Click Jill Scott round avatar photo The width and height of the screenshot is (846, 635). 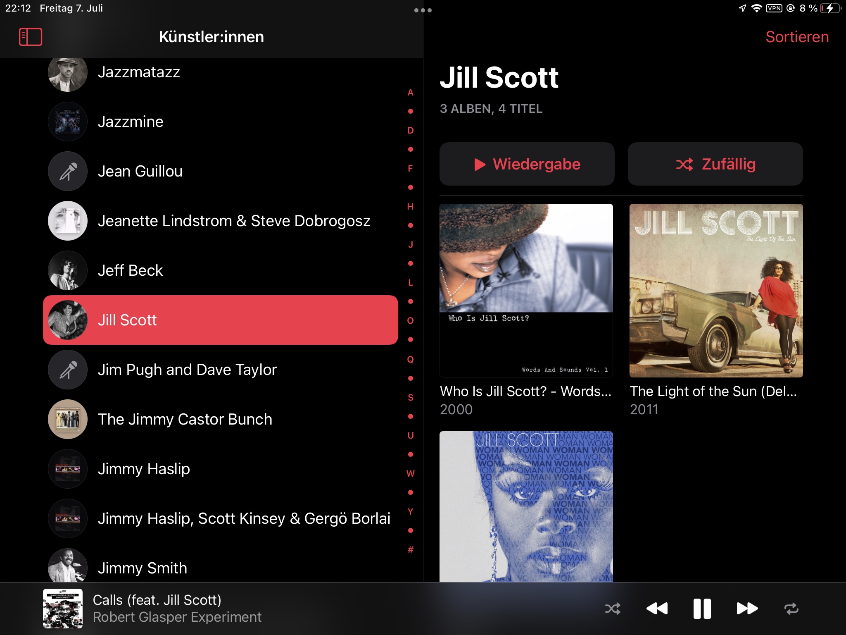coord(68,320)
